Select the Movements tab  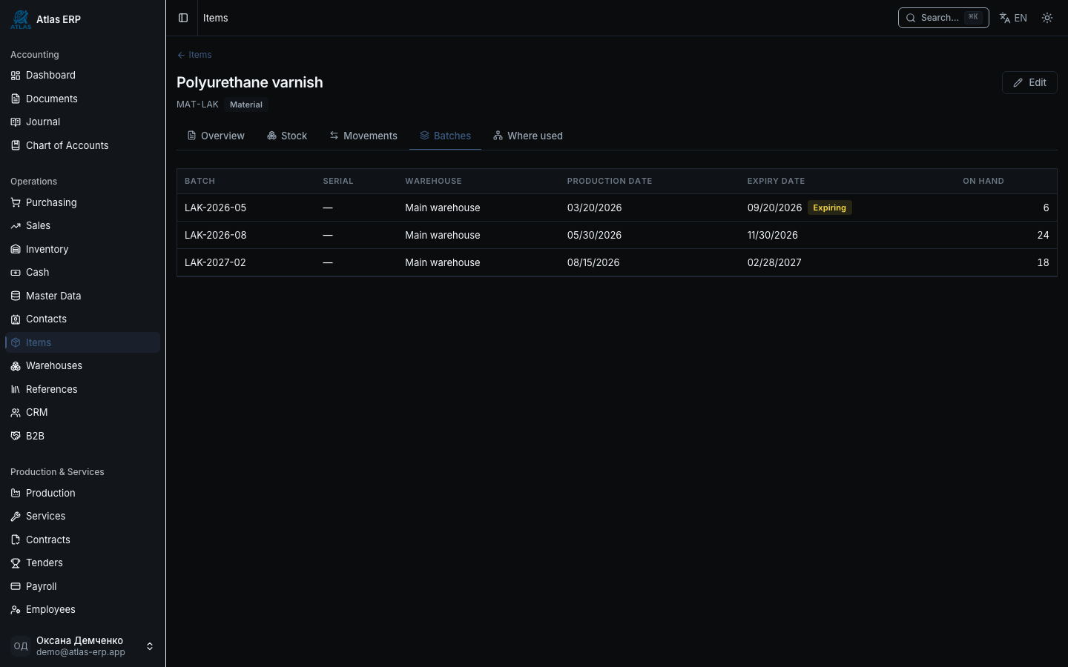363,136
